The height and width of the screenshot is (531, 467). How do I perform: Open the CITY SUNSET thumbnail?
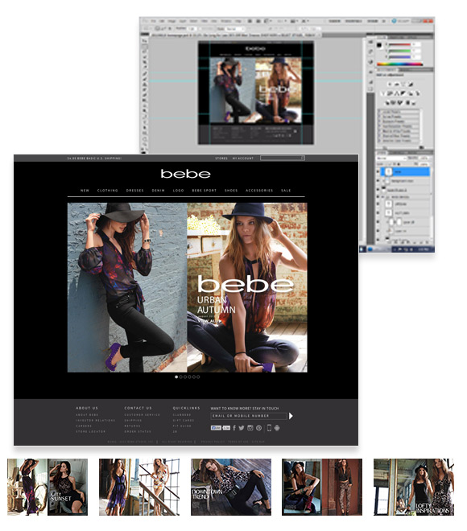[x=48, y=488]
